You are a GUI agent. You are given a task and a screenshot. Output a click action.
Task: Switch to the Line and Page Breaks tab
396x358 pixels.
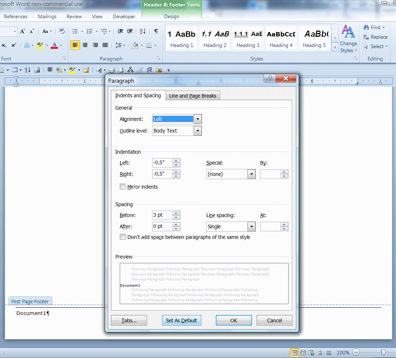point(192,95)
